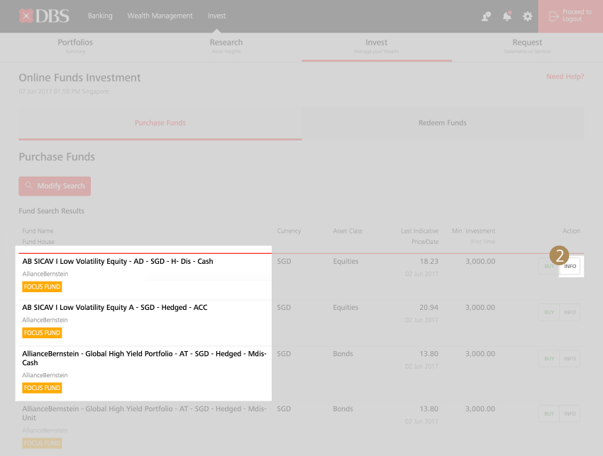The image size is (603, 456).
Task: Select the Purchase Funds tab
Action: [x=160, y=123]
